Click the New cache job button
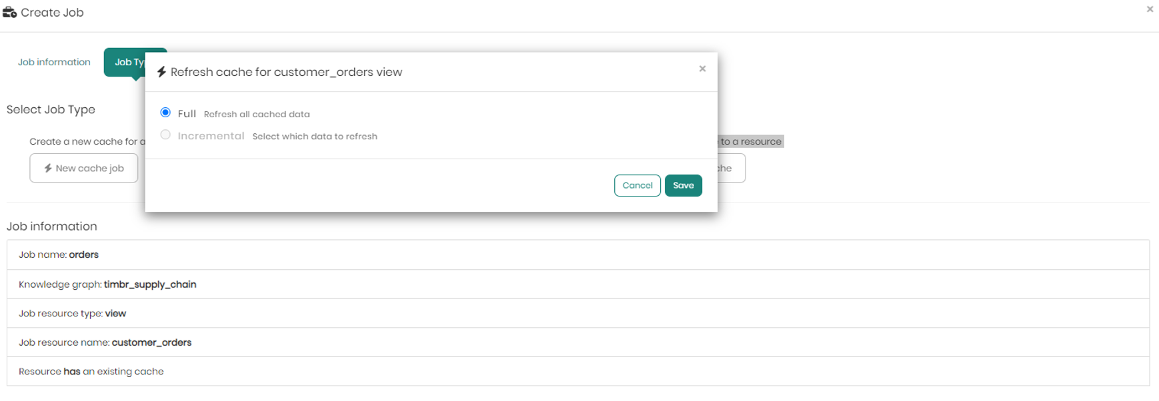This screenshot has width=1159, height=401. [x=84, y=168]
